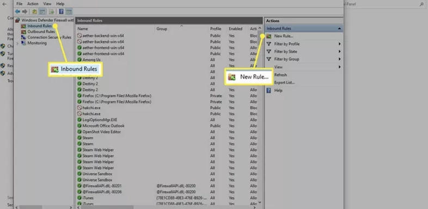Click the green check icon beside LogiOptionsMgr.EXE
This screenshot has width=428, height=209.
coord(80,120)
